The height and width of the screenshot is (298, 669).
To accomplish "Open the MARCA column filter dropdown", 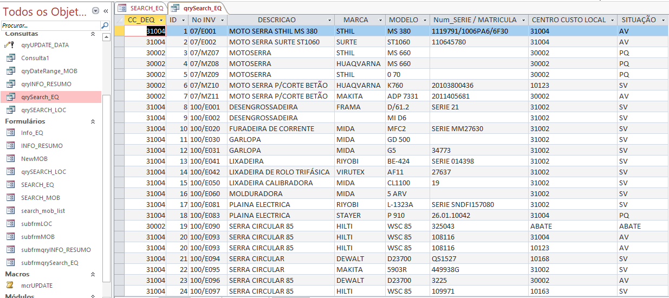I will pyautogui.click(x=381, y=20).
